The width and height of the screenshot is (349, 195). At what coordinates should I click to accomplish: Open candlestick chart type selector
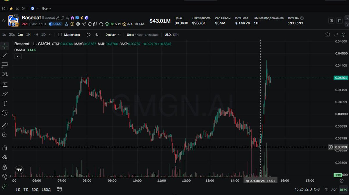coord(89,35)
